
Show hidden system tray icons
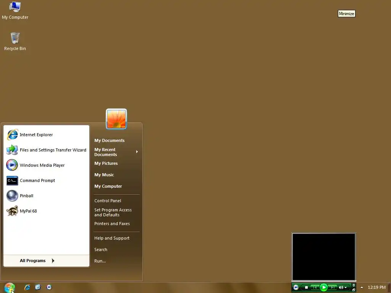(362, 287)
